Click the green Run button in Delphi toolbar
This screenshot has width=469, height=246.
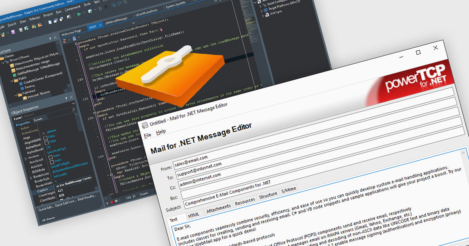79,14
